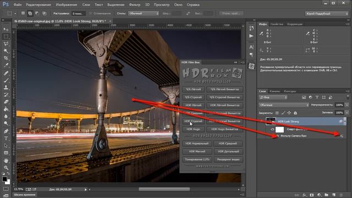Open the Файл menu

(x=17, y=4)
